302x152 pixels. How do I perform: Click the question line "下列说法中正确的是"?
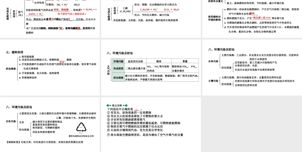pyautogui.click(x=124, y=109)
